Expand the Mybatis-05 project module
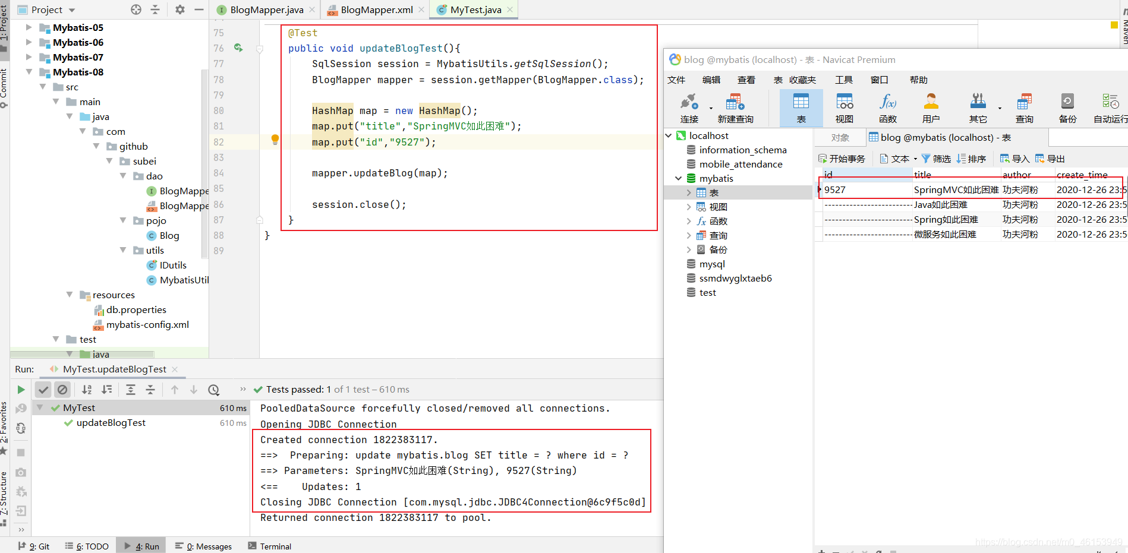This screenshot has width=1128, height=553. [x=28, y=27]
